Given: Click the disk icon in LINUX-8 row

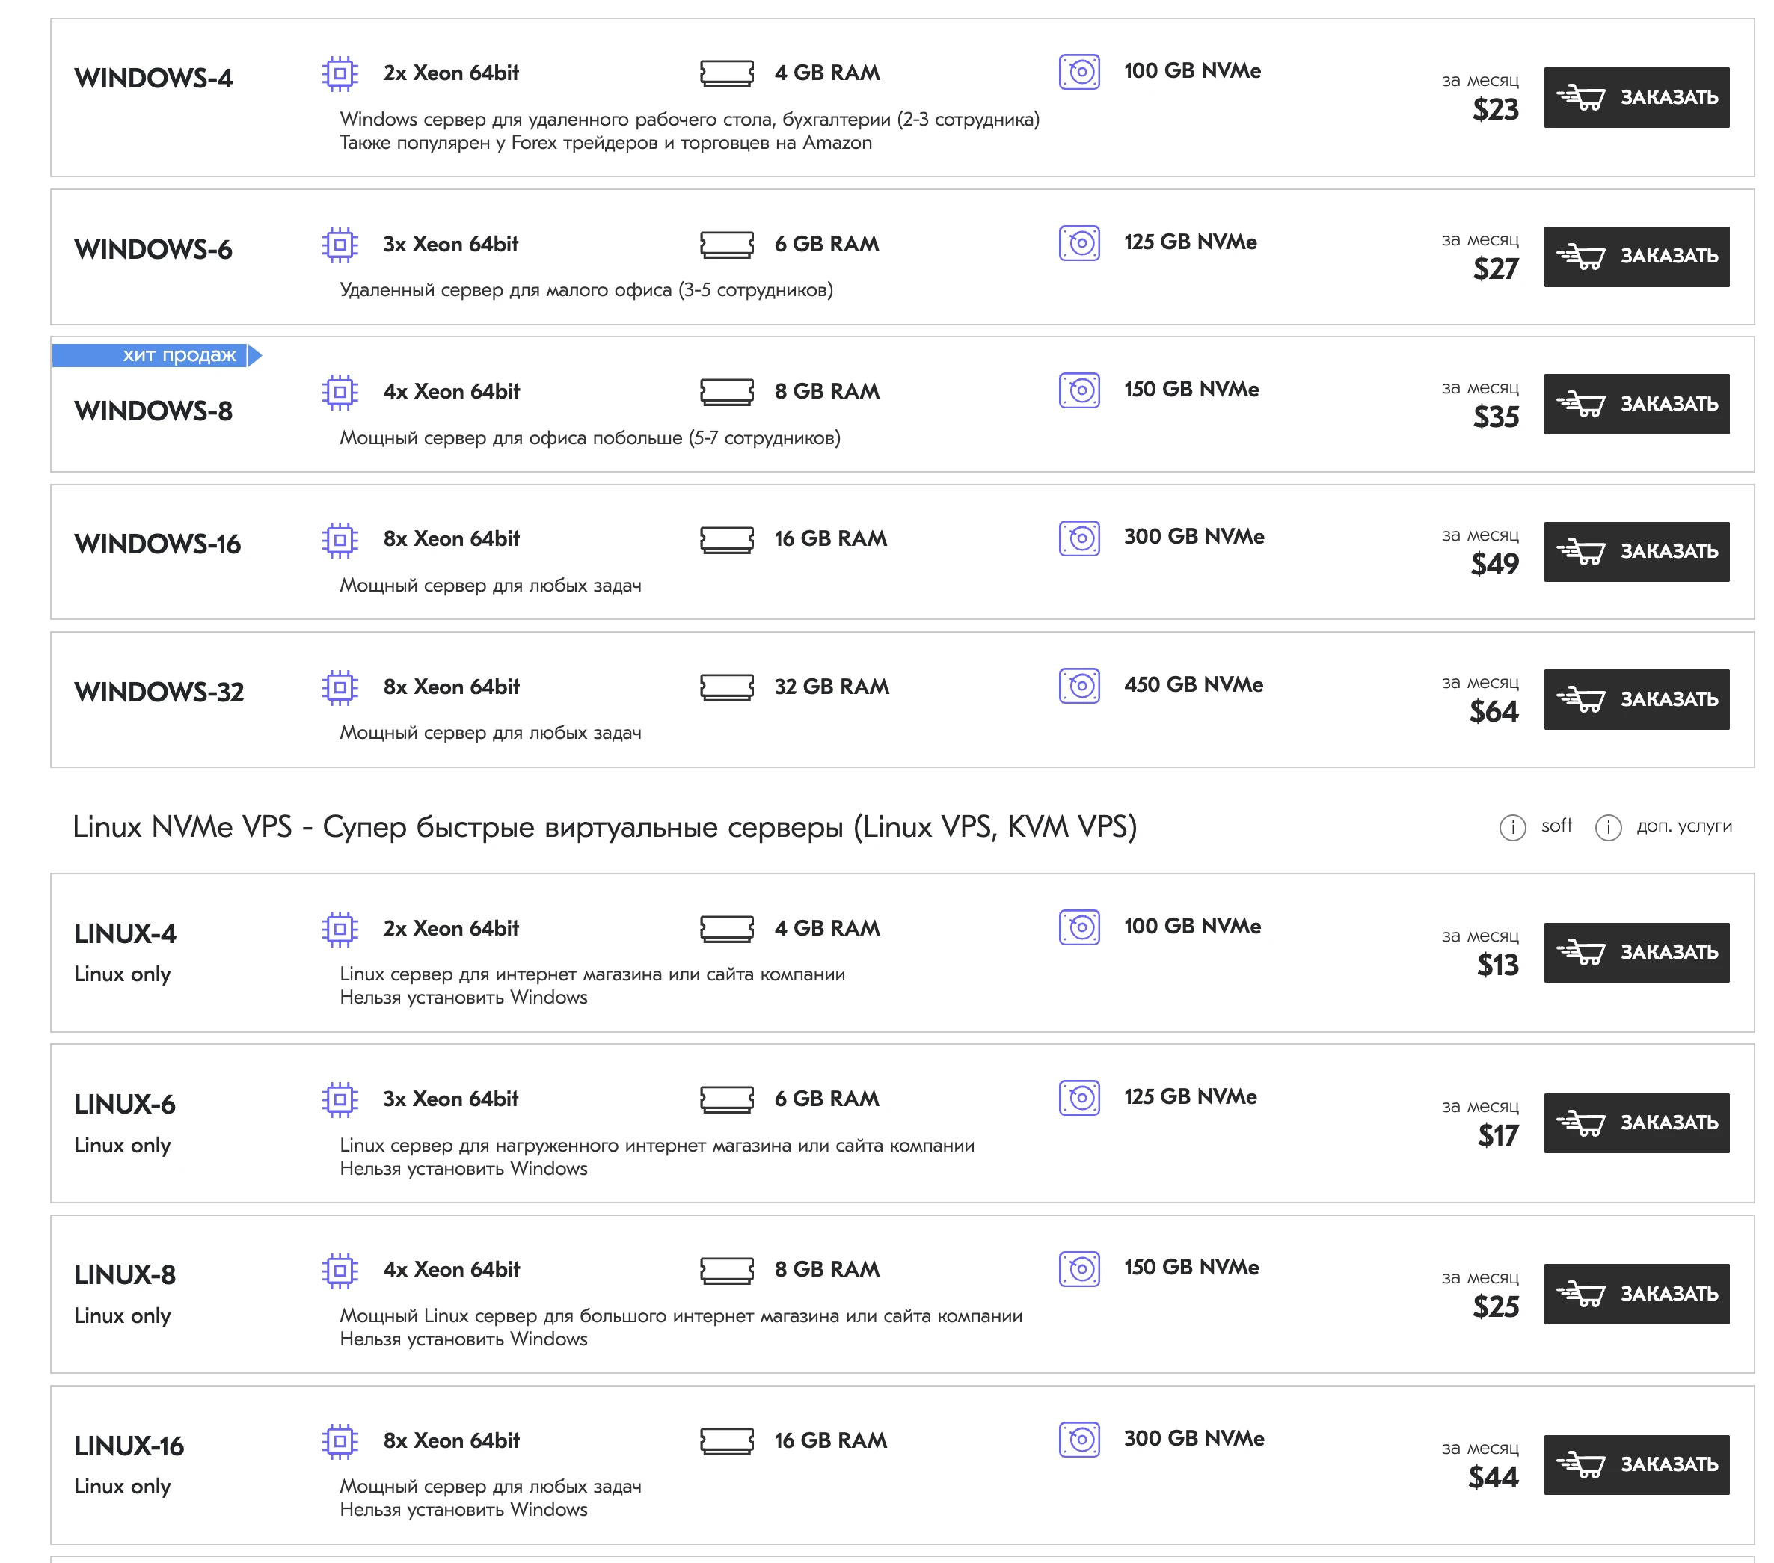Looking at the screenshot, I should click(1078, 1269).
